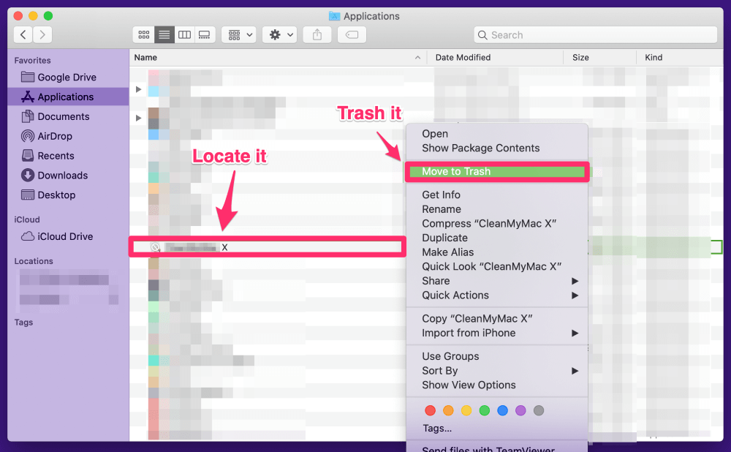Sort files by the Size column
731x452 pixels.
(599, 57)
